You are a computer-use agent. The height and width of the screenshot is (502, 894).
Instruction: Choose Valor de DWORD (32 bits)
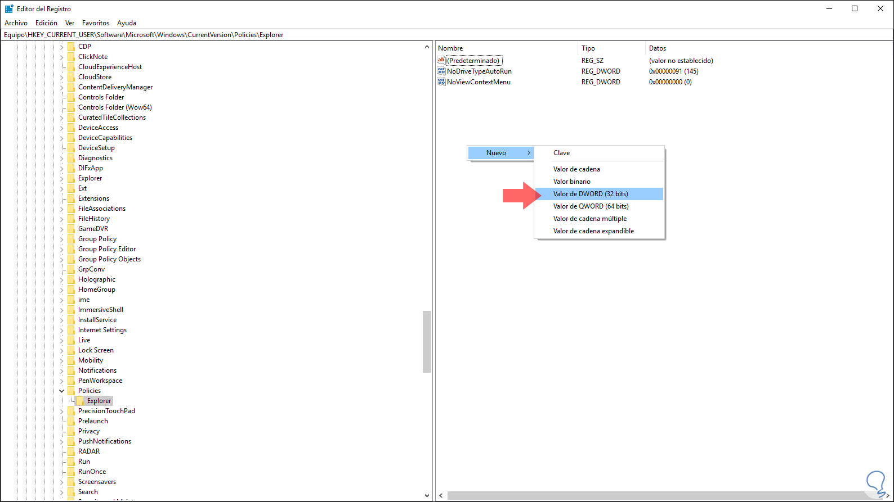(600, 194)
